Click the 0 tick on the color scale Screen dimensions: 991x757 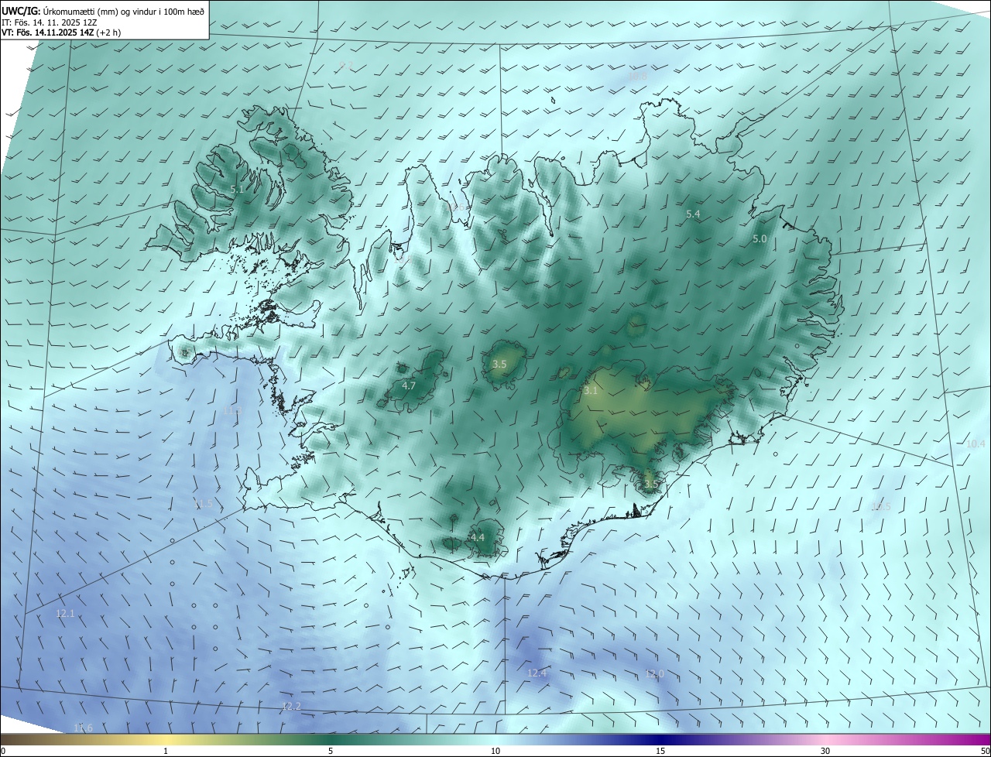pyautogui.click(x=3, y=751)
